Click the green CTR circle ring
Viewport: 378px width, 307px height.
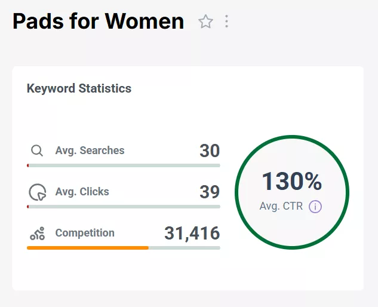tap(292, 136)
